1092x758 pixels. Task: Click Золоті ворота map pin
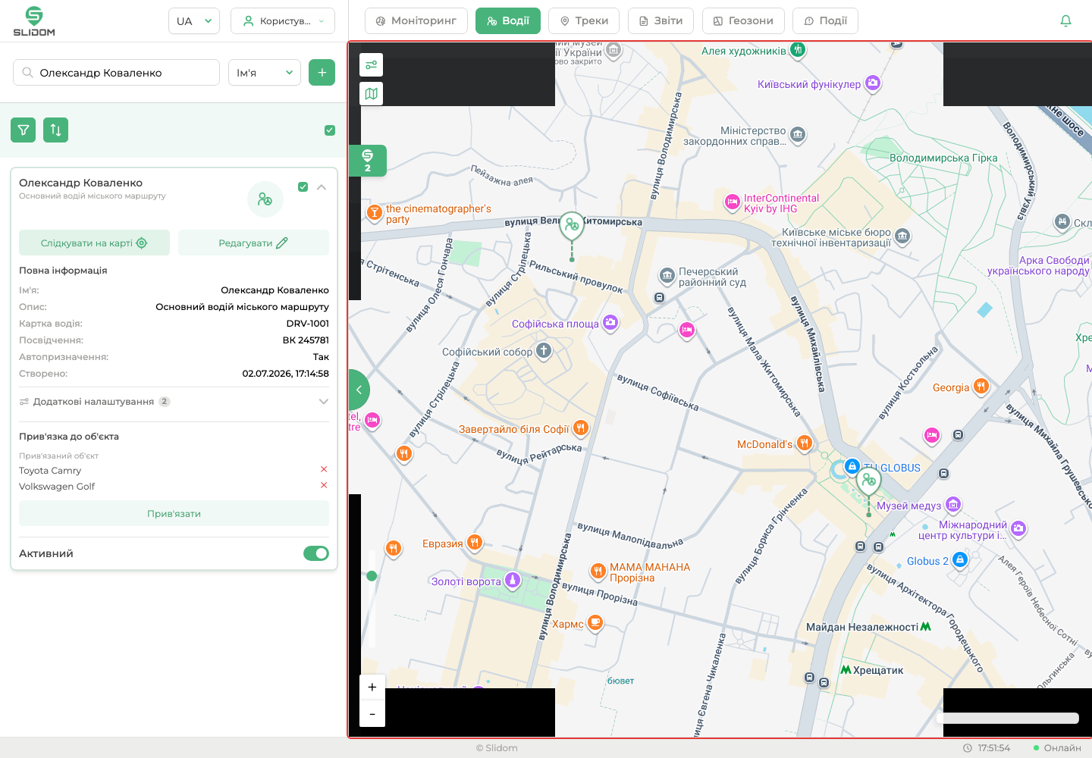tap(513, 581)
